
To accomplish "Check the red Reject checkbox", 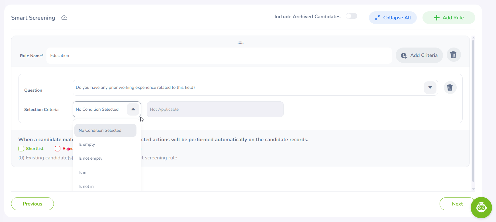I will [x=58, y=149].
